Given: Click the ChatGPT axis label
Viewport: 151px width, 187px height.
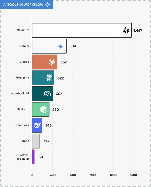Looking at the screenshot, I should click(23, 30).
